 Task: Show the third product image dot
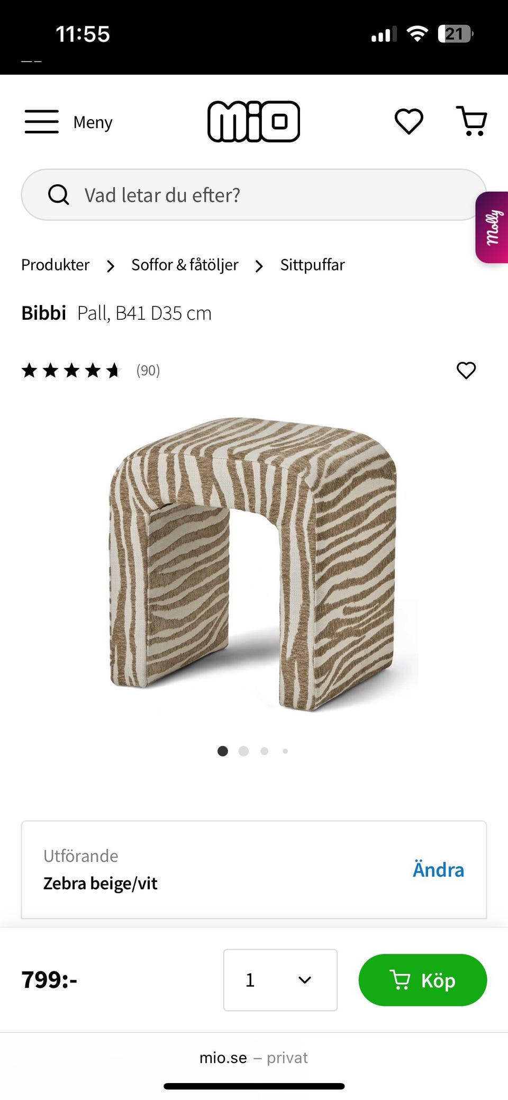coord(265,751)
